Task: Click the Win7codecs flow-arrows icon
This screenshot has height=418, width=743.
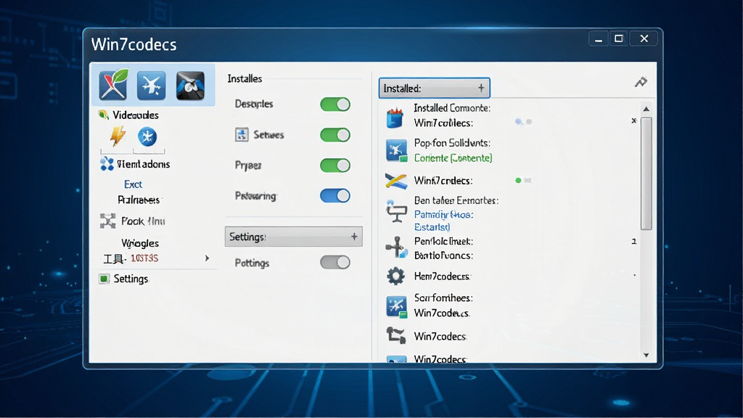Action: 395,335
